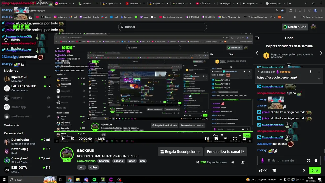Collapse the weekly top donors banner
This screenshot has height=183, width=325.
(289, 64)
